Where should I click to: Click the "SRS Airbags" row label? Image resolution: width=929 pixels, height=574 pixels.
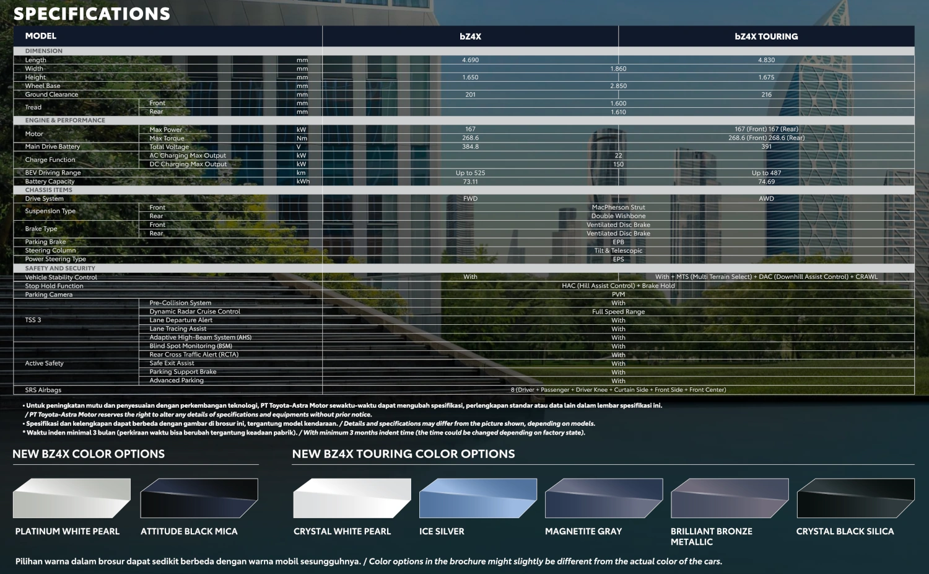(43, 390)
